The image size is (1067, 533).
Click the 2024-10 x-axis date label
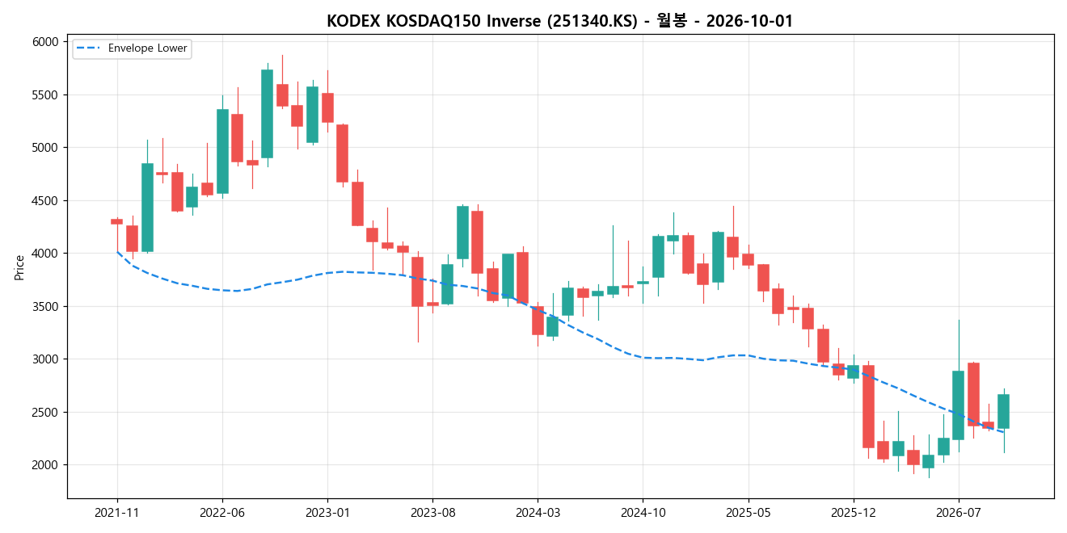click(x=643, y=511)
